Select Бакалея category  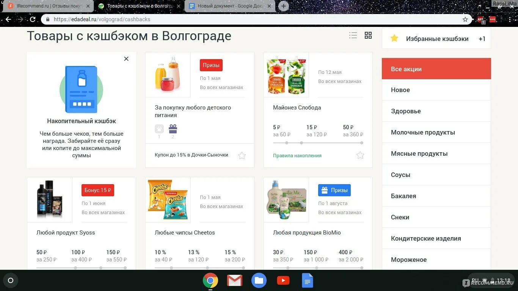click(436, 196)
